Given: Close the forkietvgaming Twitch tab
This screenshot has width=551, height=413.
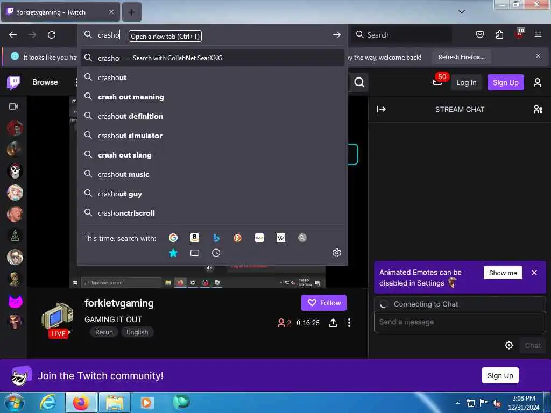Looking at the screenshot, I should (111, 12).
